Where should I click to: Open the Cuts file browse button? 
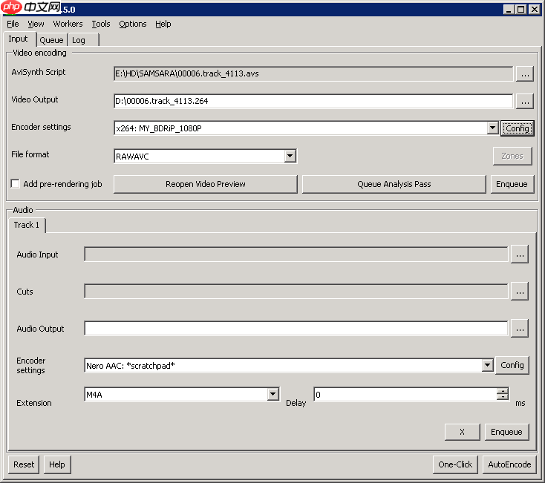click(x=519, y=292)
